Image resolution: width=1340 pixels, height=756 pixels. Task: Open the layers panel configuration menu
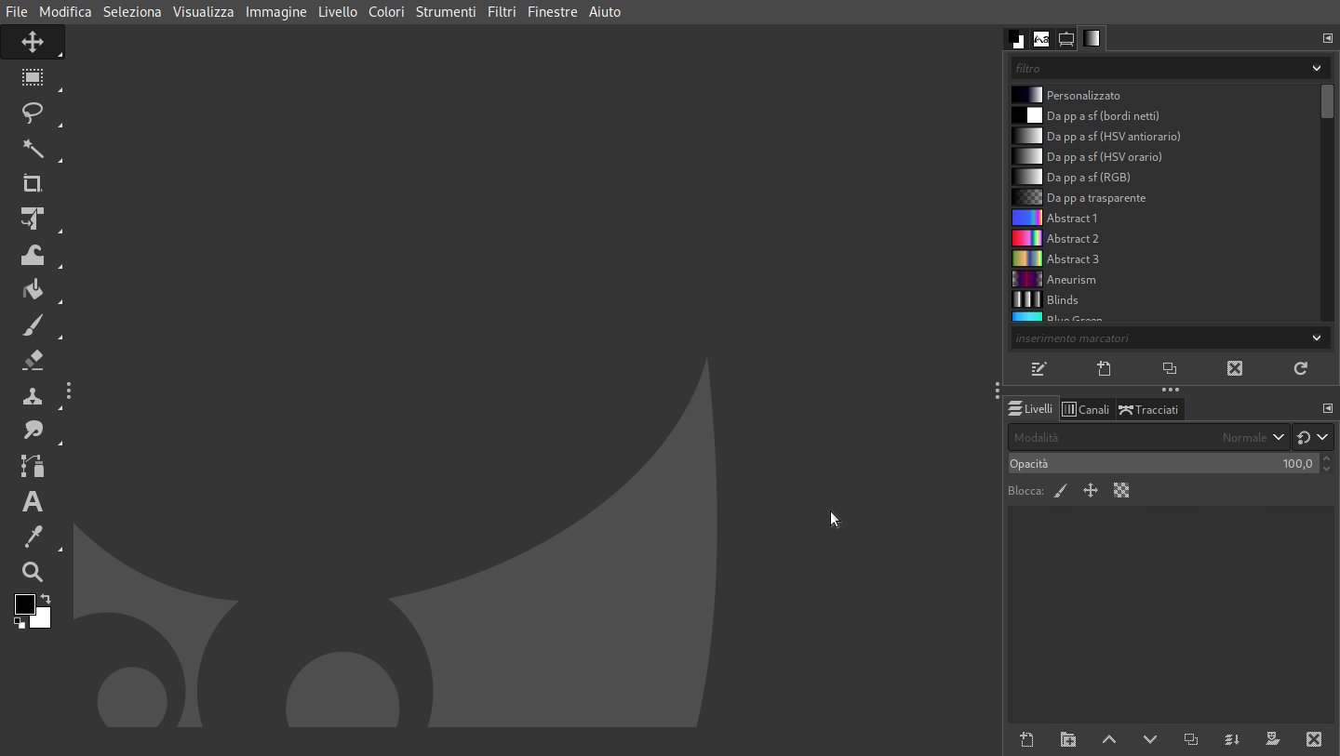click(1328, 408)
